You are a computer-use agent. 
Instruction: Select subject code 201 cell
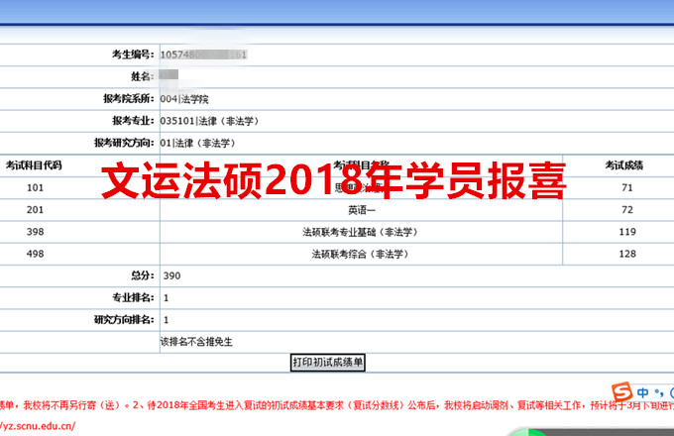pos(35,210)
